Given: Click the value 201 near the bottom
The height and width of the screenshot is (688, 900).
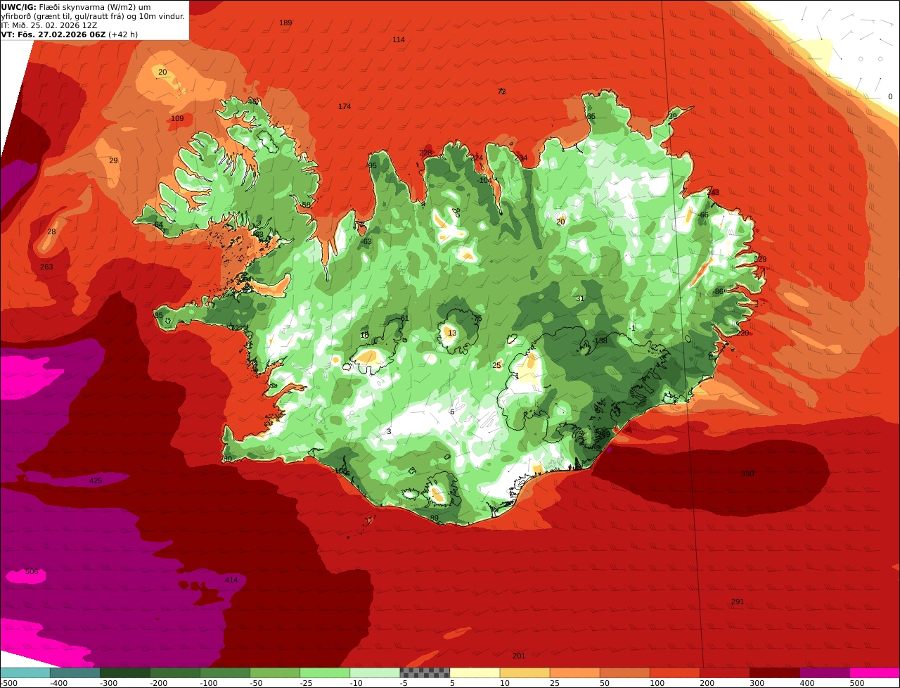Looking at the screenshot, I should tap(519, 656).
